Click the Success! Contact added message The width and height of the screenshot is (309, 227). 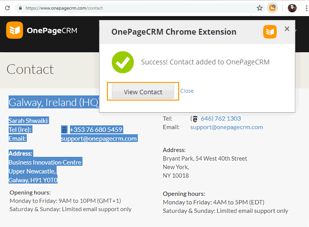pyautogui.click(x=205, y=62)
